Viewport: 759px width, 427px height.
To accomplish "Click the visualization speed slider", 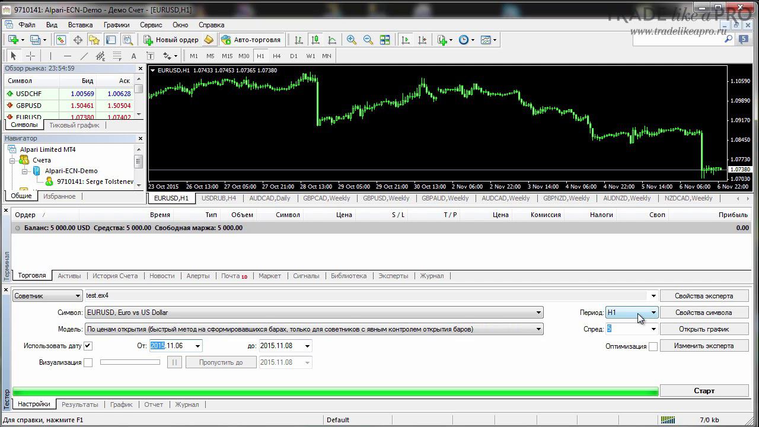I will (130, 362).
